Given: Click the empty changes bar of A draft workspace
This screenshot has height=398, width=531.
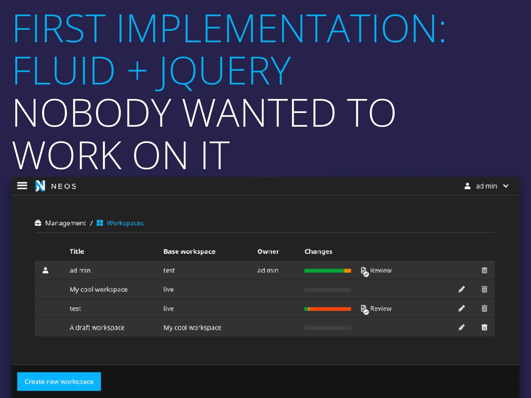Looking at the screenshot, I should (x=327, y=328).
